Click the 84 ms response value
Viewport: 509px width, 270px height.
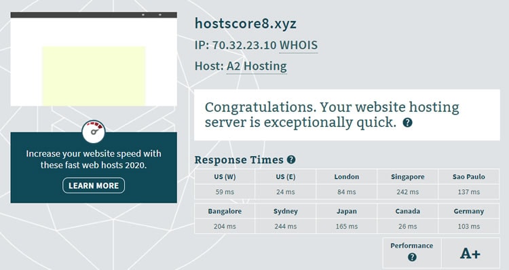[x=346, y=192]
